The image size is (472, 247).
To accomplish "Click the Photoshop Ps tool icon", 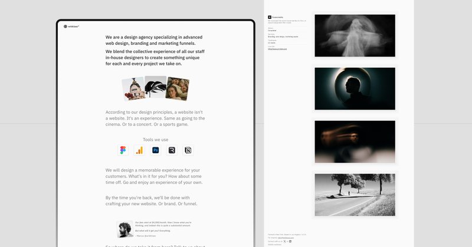I will [155, 150].
